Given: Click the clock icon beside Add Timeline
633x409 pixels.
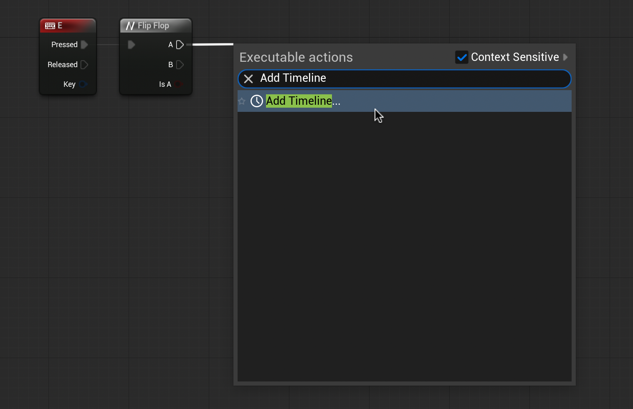Looking at the screenshot, I should pyautogui.click(x=256, y=101).
